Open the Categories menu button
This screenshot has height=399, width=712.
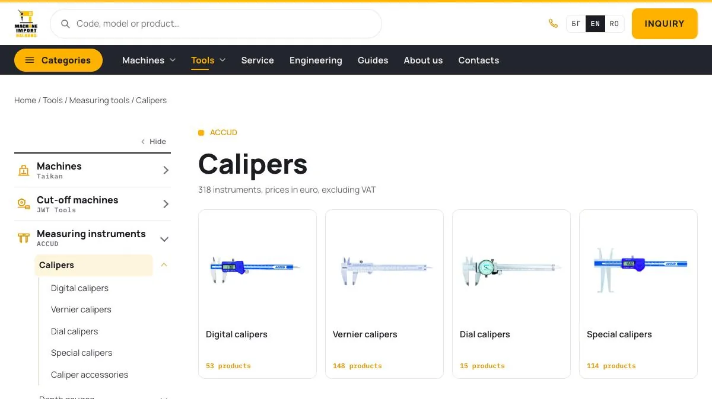tap(58, 60)
